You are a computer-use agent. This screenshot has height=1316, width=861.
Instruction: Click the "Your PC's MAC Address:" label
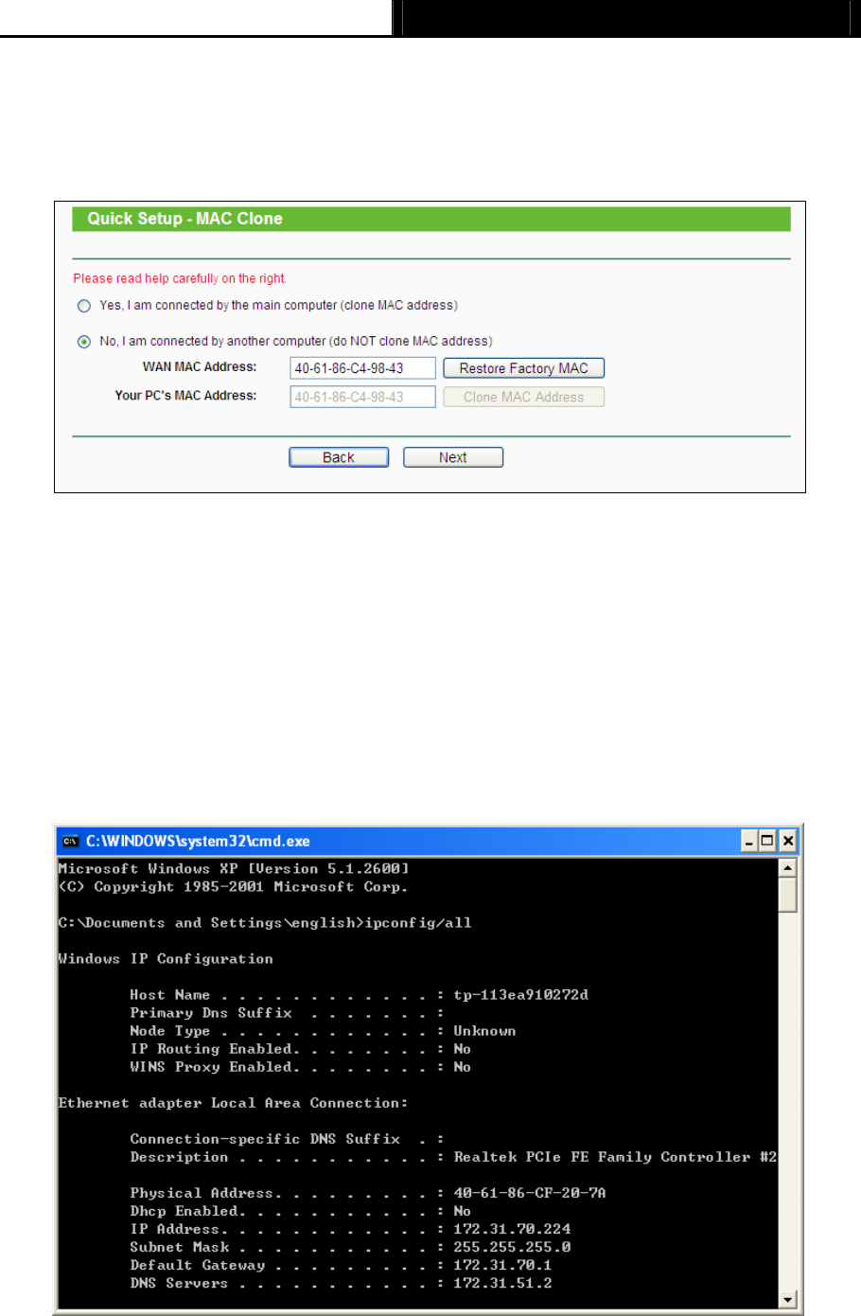(x=185, y=396)
